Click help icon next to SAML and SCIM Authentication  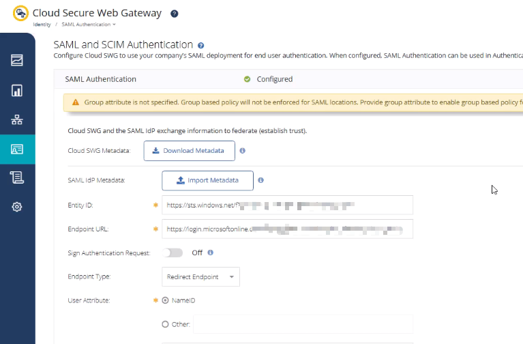(200, 46)
